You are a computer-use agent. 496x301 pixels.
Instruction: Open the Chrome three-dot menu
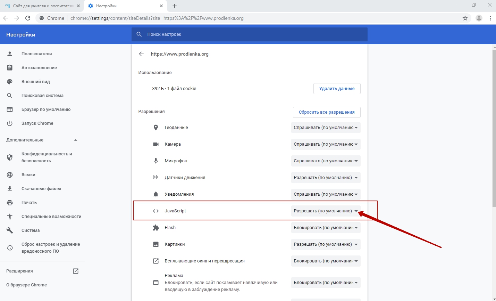(490, 18)
